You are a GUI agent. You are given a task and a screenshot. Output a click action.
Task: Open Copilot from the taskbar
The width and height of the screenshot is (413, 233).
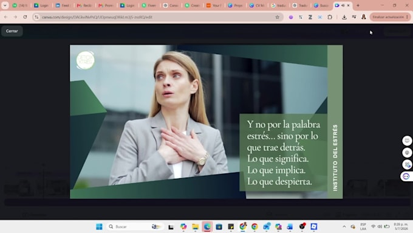183,227
